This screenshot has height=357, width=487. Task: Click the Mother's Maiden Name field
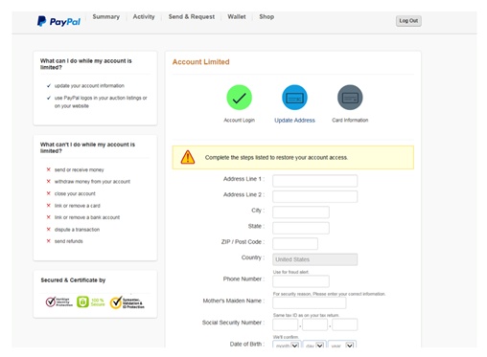[309, 302]
